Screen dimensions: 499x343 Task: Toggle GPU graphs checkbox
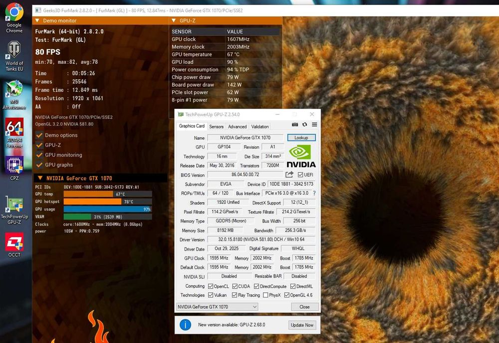coord(39,165)
